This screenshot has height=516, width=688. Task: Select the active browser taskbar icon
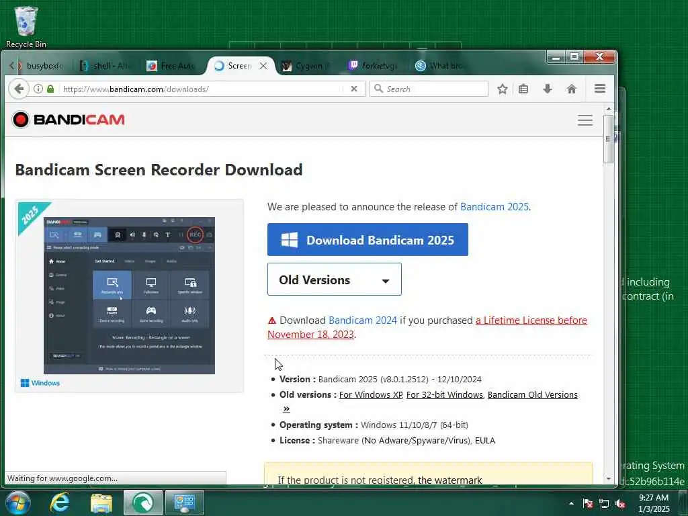point(143,503)
